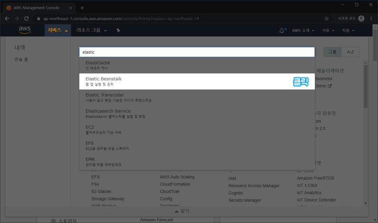Open S3 Glacier service link
Viewport: 378px width, 223px height.
point(101,192)
